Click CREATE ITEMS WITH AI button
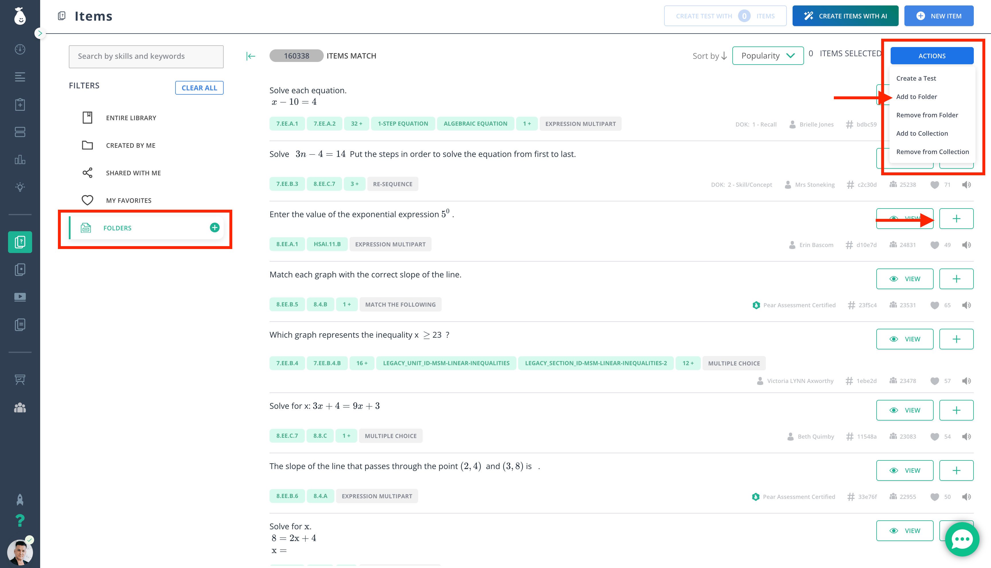 click(x=845, y=16)
